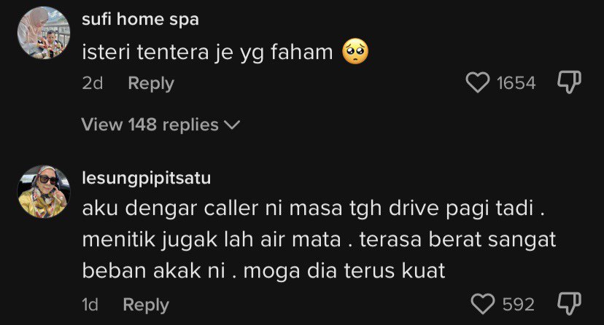Like the sufi home spa comment
Image resolution: width=604 pixels, height=325 pixels.
[478, 82]
